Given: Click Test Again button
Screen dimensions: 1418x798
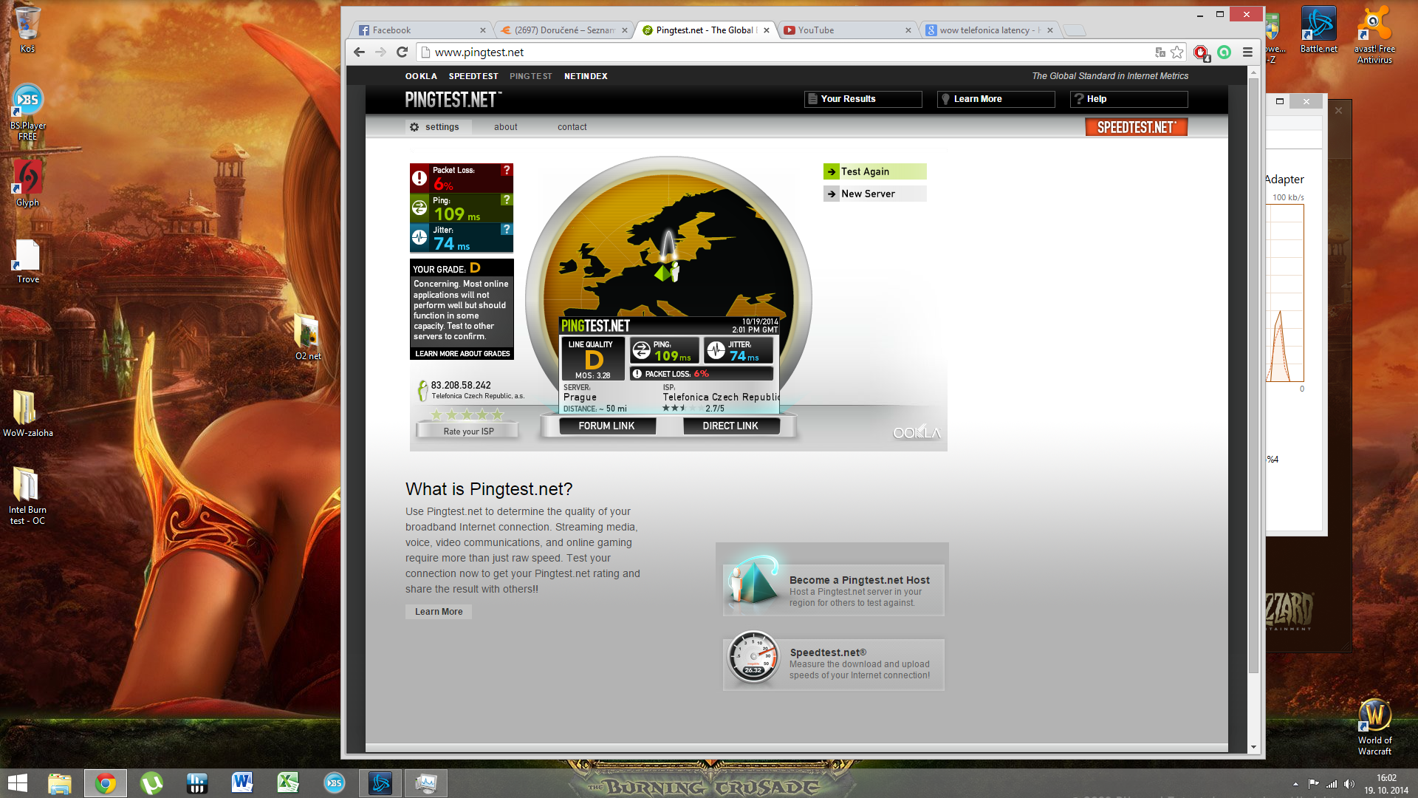Looking at the screenshot, I should [x=874, y=171].
